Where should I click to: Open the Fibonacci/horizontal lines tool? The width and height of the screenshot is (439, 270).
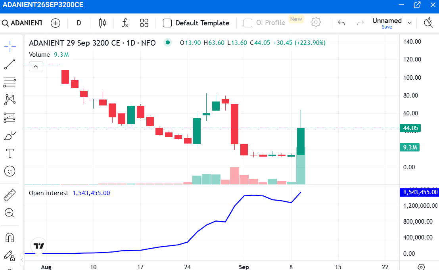10,82
